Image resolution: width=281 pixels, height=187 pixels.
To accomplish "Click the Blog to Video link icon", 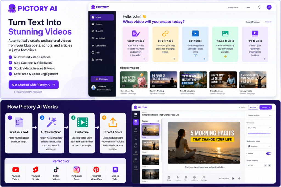I will 165,33.
